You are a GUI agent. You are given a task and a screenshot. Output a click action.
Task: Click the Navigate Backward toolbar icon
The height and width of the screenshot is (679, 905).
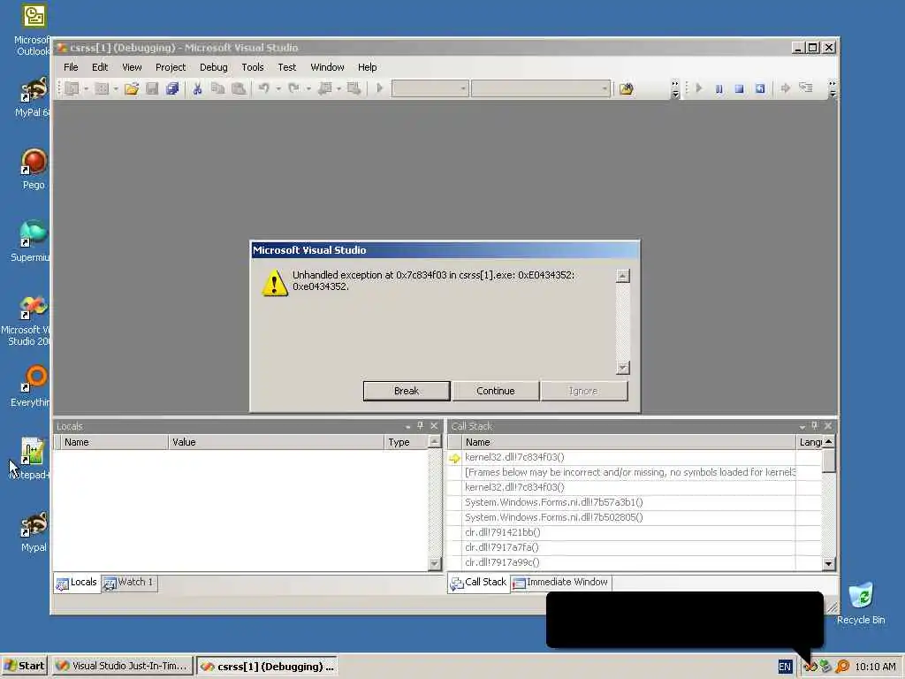pos(325,88)
